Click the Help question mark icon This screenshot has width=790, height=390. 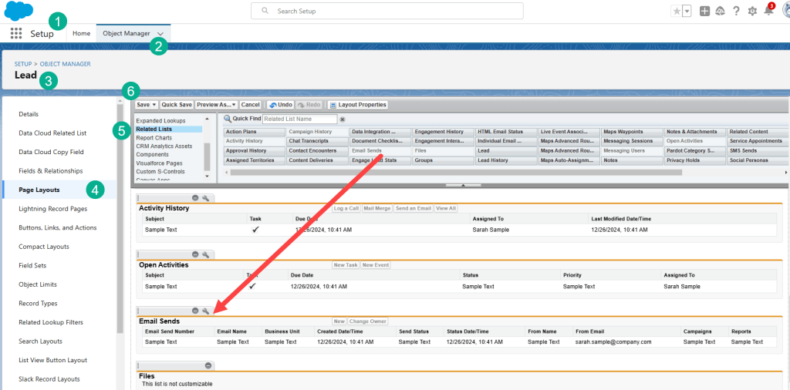[x=737, y=11]
